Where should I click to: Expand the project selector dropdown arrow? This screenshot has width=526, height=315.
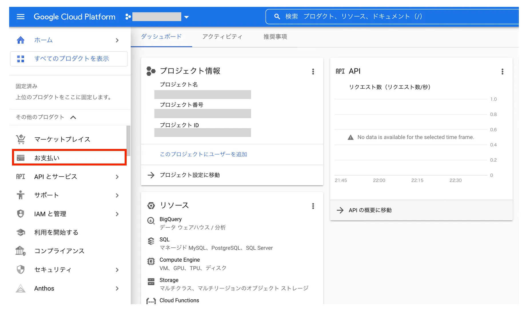[x=186, y=17]
